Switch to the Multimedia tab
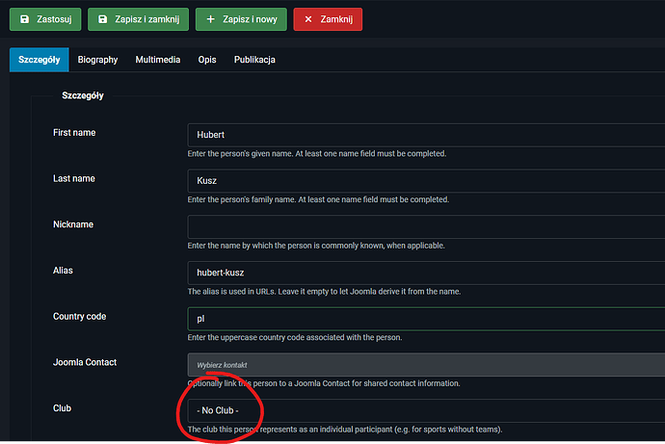The image size is (665, 444). click(158, 60)
